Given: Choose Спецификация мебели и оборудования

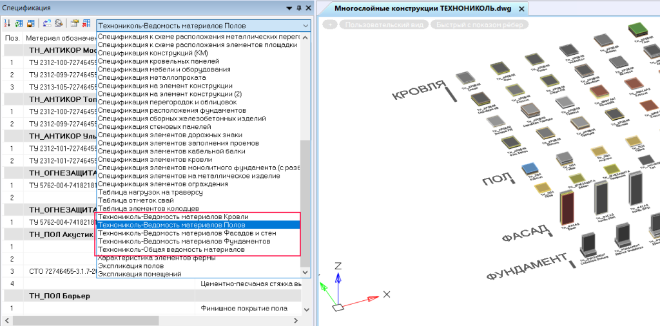Looking at the screenshot, I should [x=199, y=69].
